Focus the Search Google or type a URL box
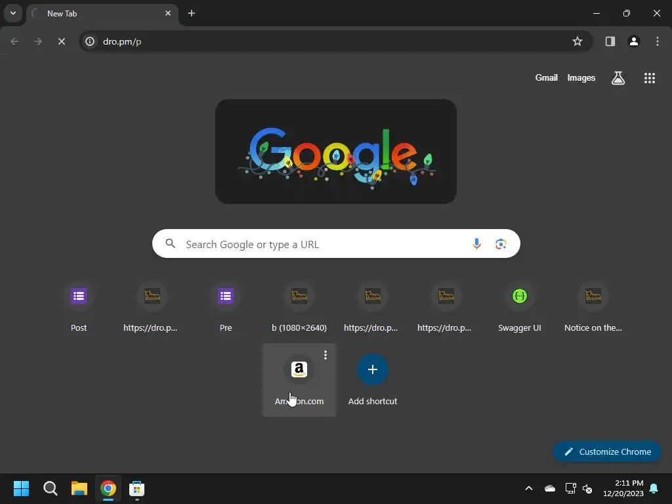This screenshot has height=504, width=672. (x=336, y=244)
